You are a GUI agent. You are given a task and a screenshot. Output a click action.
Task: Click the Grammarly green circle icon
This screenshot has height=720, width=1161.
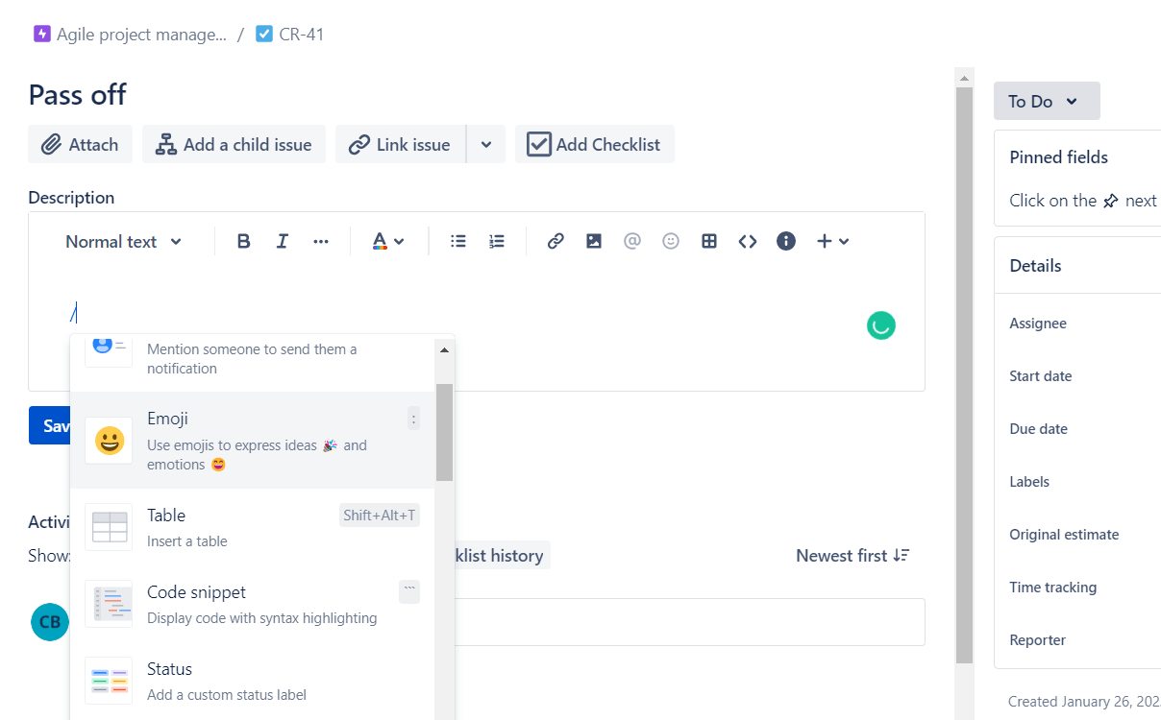[880, 325]
